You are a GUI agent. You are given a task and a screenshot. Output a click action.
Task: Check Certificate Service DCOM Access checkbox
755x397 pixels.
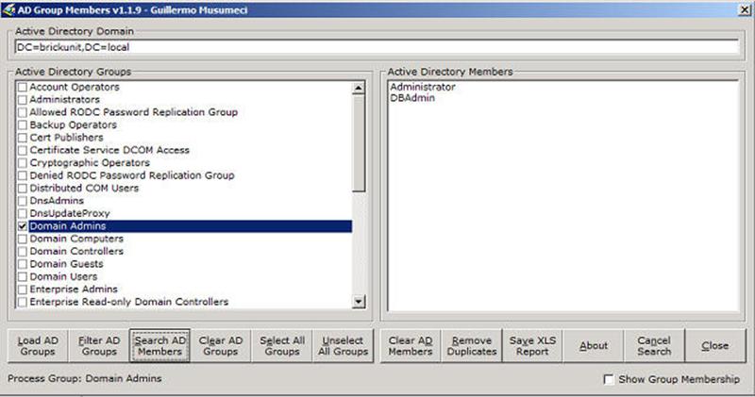click(x=22, y=151)
